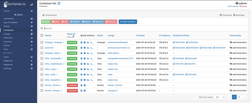
Task: Open the Columns chooser
Action: pos(226,15)
